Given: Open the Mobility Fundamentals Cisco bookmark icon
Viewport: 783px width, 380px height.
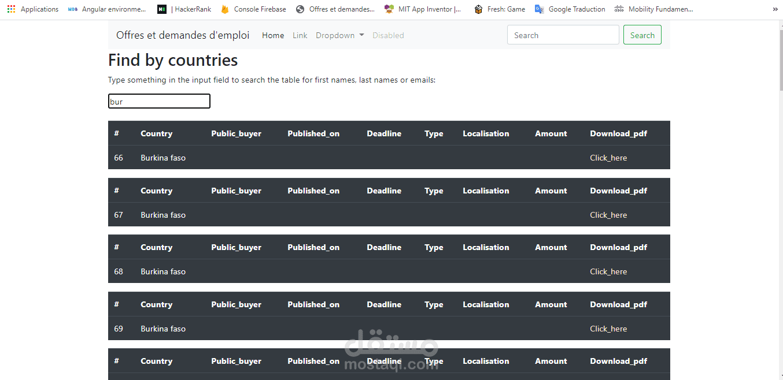Looking at the screenshot, I should click(619, 9).
